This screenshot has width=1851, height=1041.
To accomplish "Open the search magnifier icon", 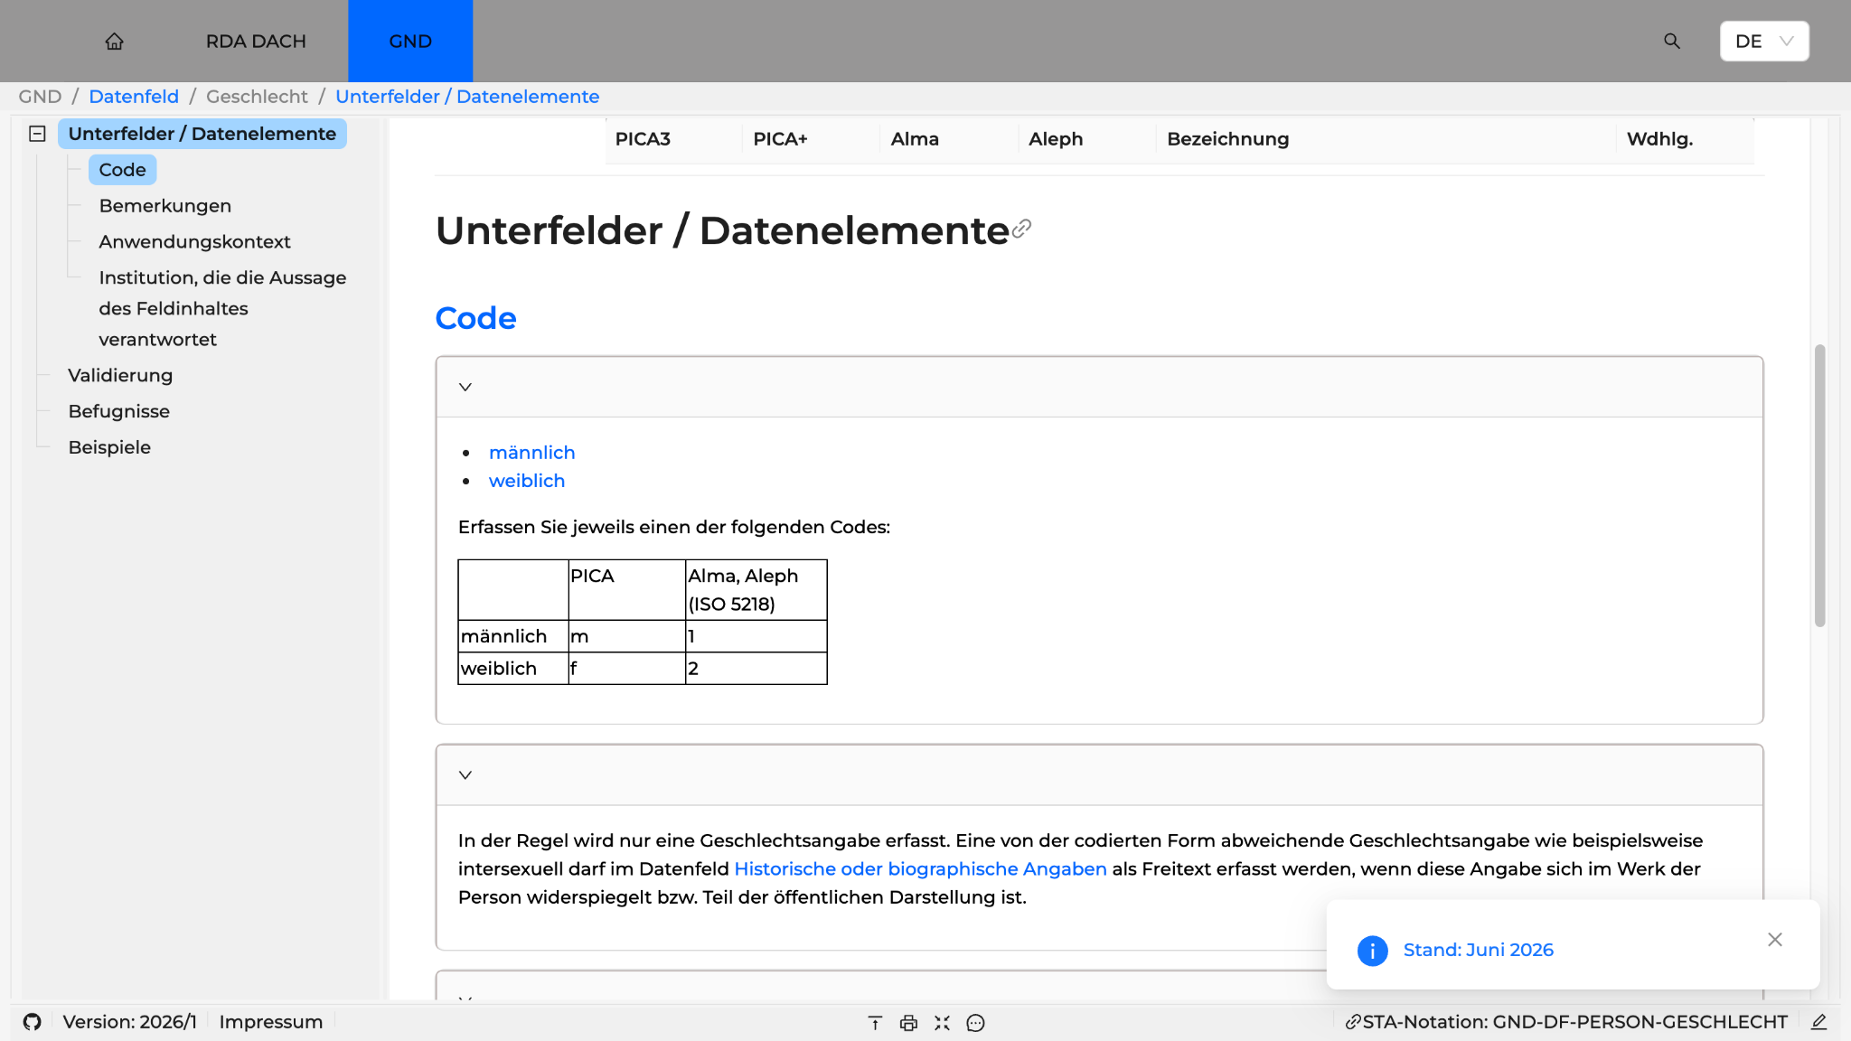I will (x=1672, y=42).
